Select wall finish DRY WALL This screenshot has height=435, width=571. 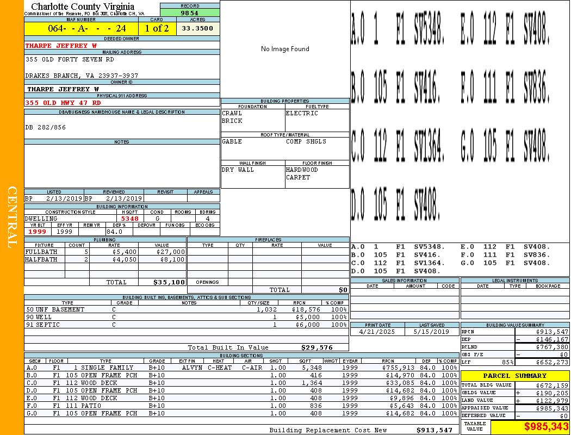[x=238, y=170]
